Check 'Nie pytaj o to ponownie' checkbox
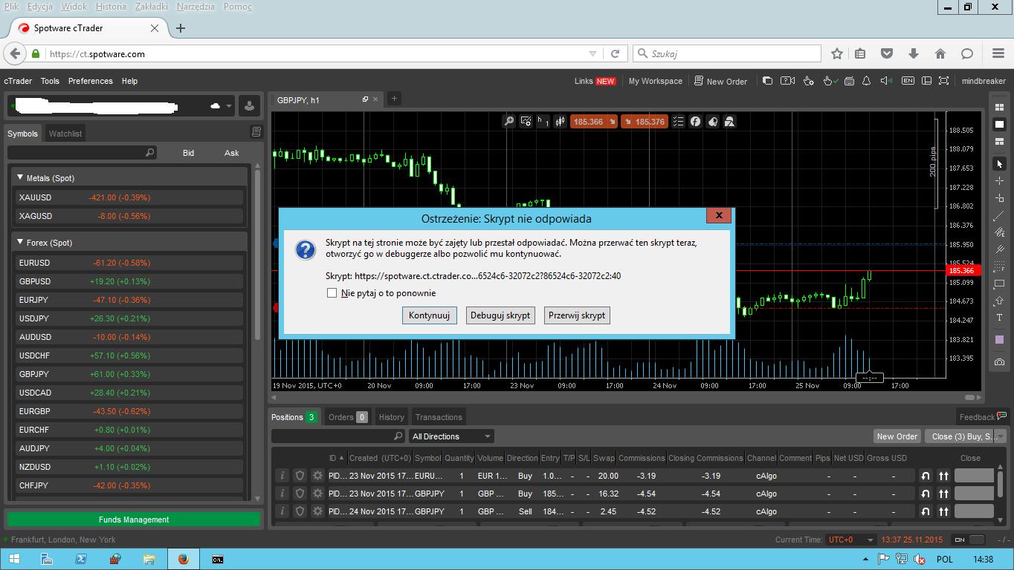Screen dimensions: 1014x570 point(332,292)
